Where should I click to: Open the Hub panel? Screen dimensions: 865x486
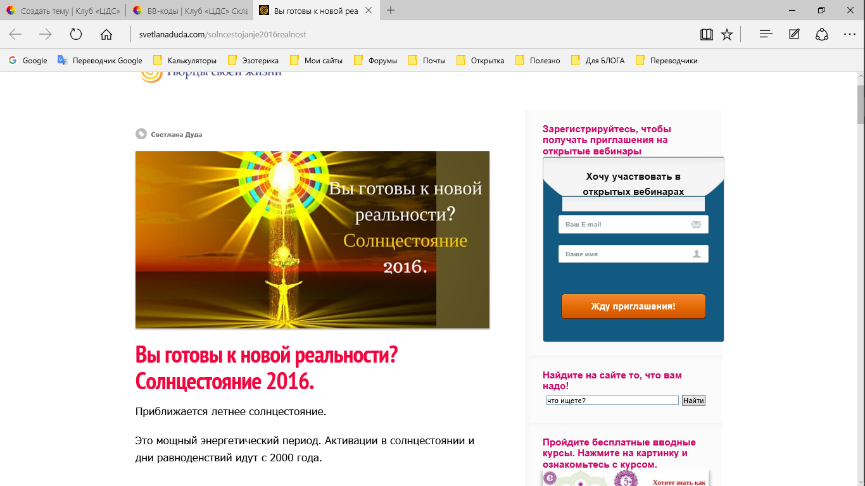click(766, 34)
